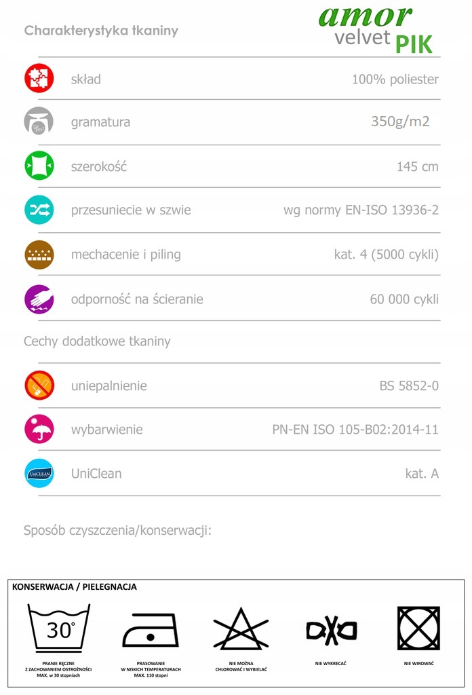Click the green fabric width icon
The image size is (472, 695).
pos(39,166)
